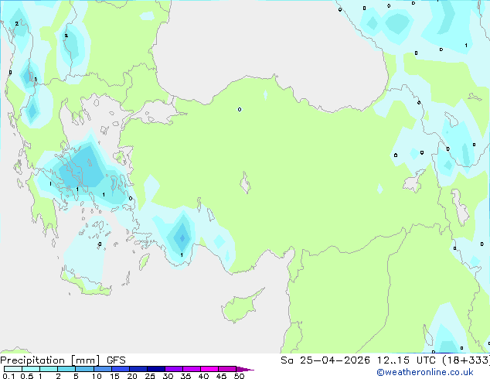
Task: Click the lake in central Turkey
Action: pos(245,183)
